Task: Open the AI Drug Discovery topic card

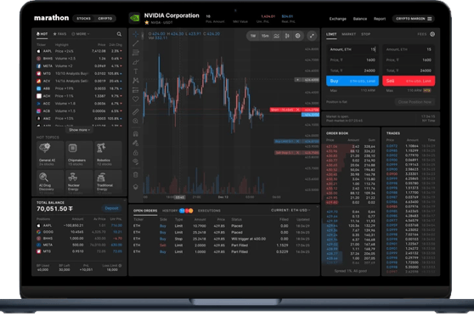Action: tap(50, 182)
